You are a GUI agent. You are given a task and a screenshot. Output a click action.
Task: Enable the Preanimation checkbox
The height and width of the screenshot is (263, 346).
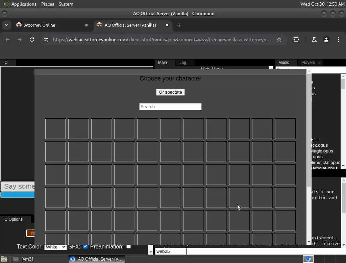pyautogui.click(x=129, y=246)
